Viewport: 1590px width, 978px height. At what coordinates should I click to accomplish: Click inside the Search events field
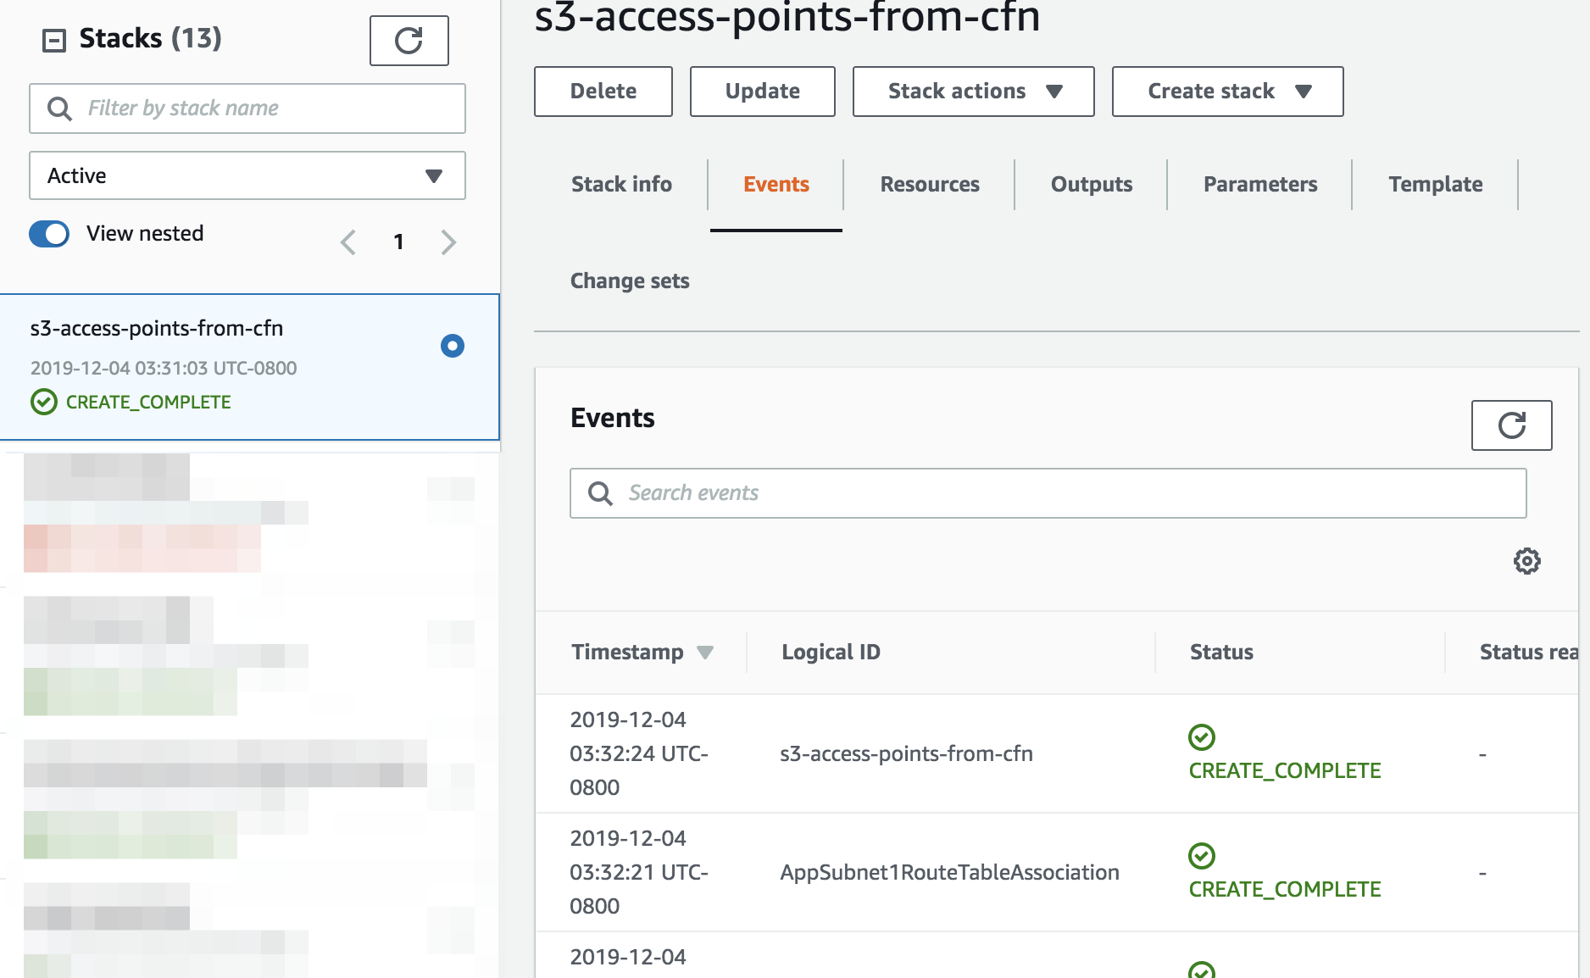coord(932,492)
